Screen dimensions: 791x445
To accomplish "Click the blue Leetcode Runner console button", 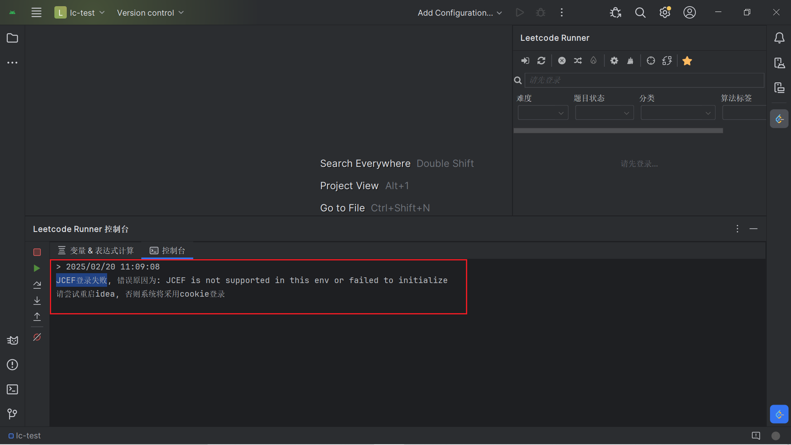I will tap(779, 414).
